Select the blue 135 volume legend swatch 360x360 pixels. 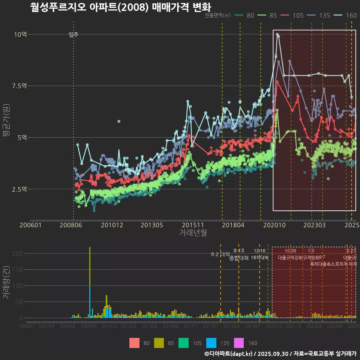pyautogui.click(x=212, y=343)
